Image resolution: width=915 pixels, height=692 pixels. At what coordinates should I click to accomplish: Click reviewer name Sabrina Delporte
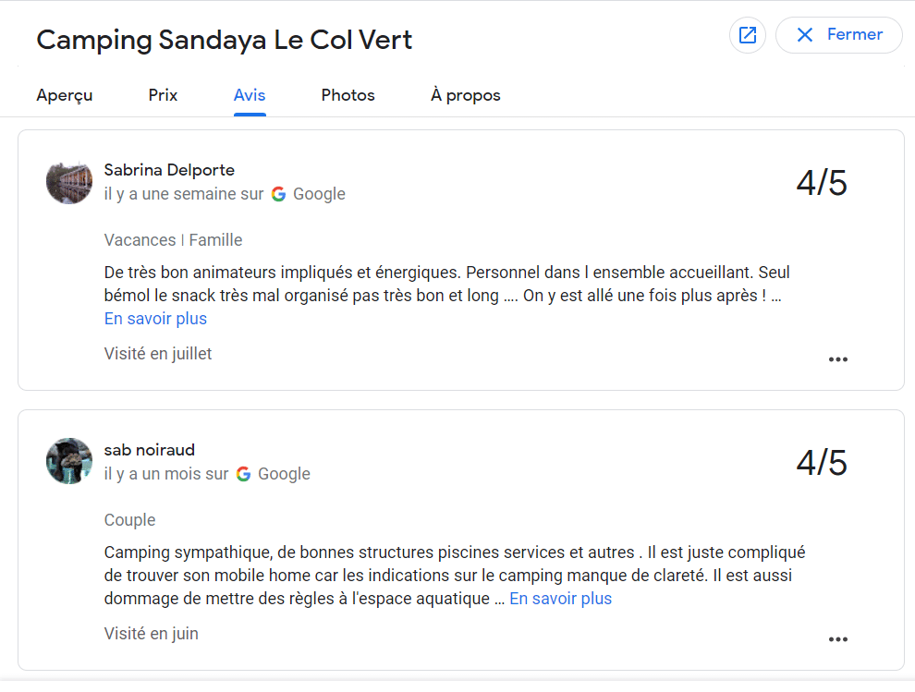pyautogui.click(x=169, y=170)
